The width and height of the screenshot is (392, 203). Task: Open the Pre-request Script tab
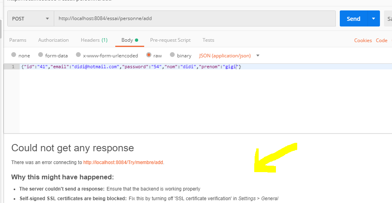pyautogui.click(x=170, y=40)
